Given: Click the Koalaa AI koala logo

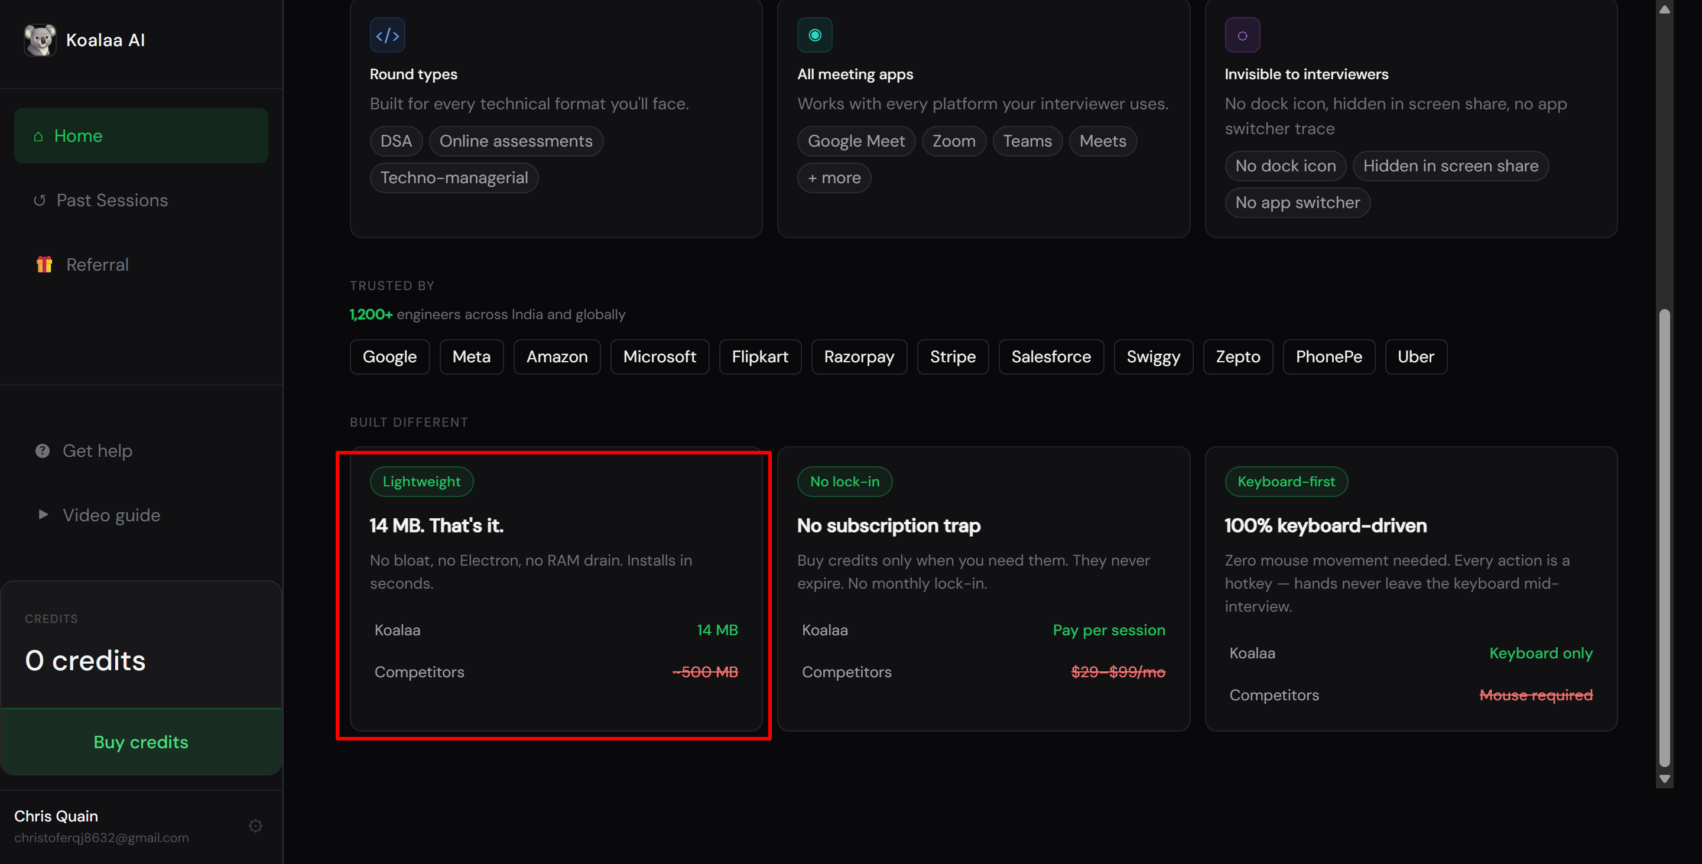Looking at the screenshot, I should tap(40, 40).
